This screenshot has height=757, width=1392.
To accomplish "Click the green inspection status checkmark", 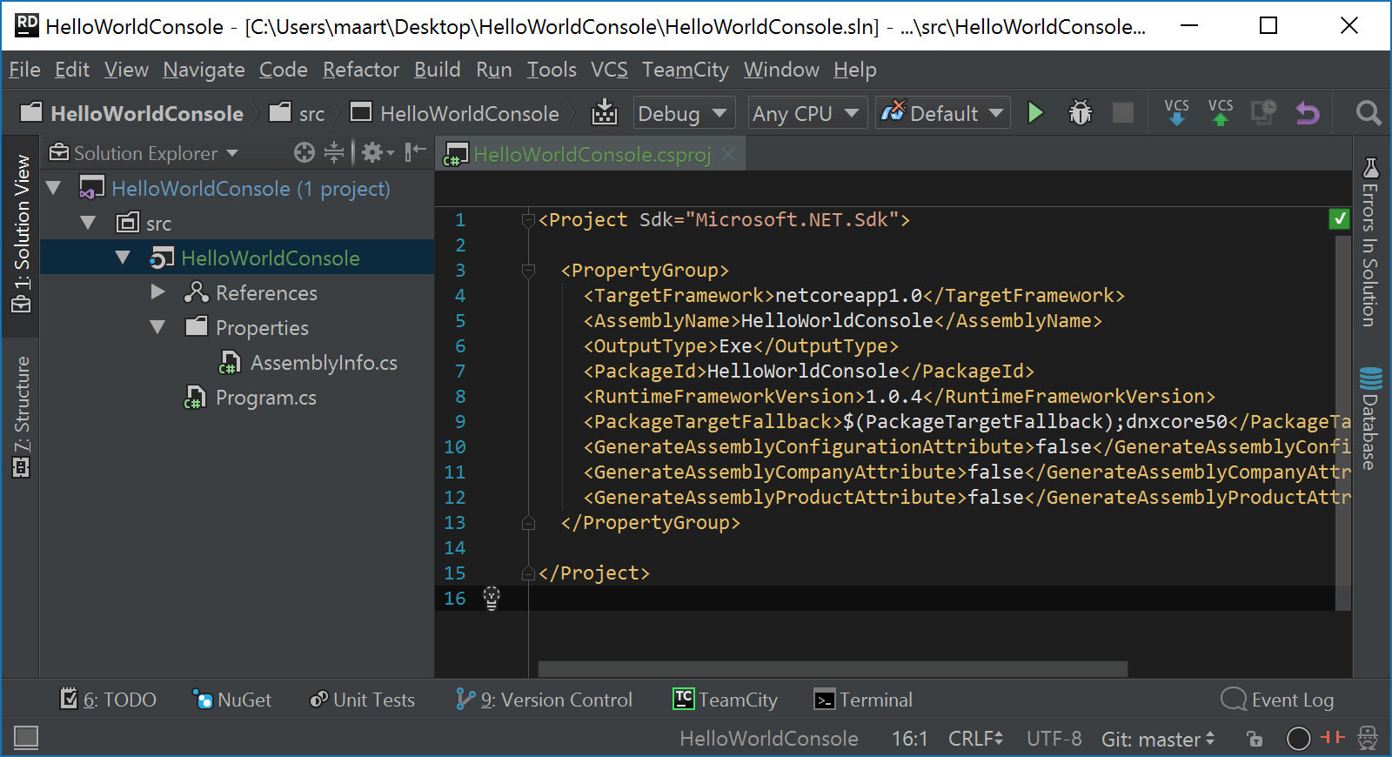I will (1340, 219).
